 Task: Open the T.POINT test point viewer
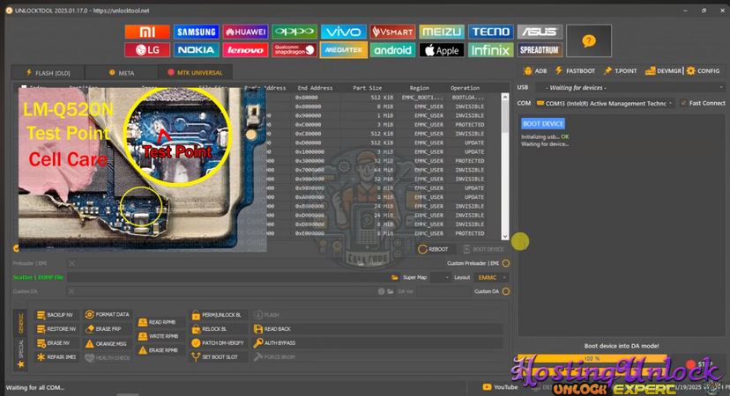(620, 70)
